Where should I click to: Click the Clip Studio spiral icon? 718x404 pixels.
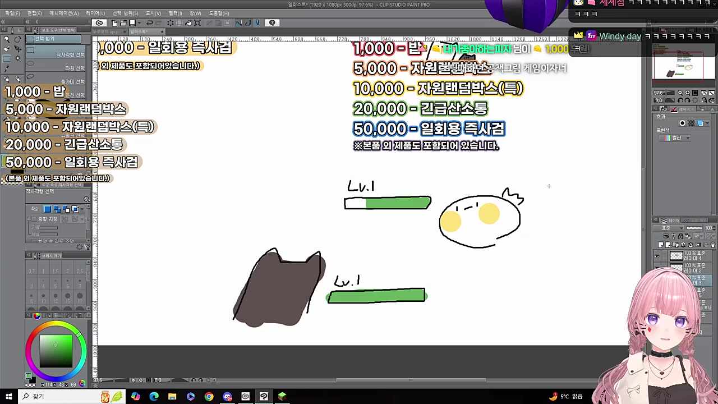[99, 23]
